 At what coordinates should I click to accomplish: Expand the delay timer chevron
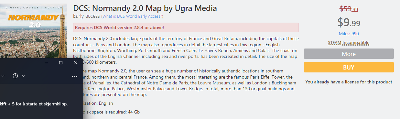pos(24,76)
